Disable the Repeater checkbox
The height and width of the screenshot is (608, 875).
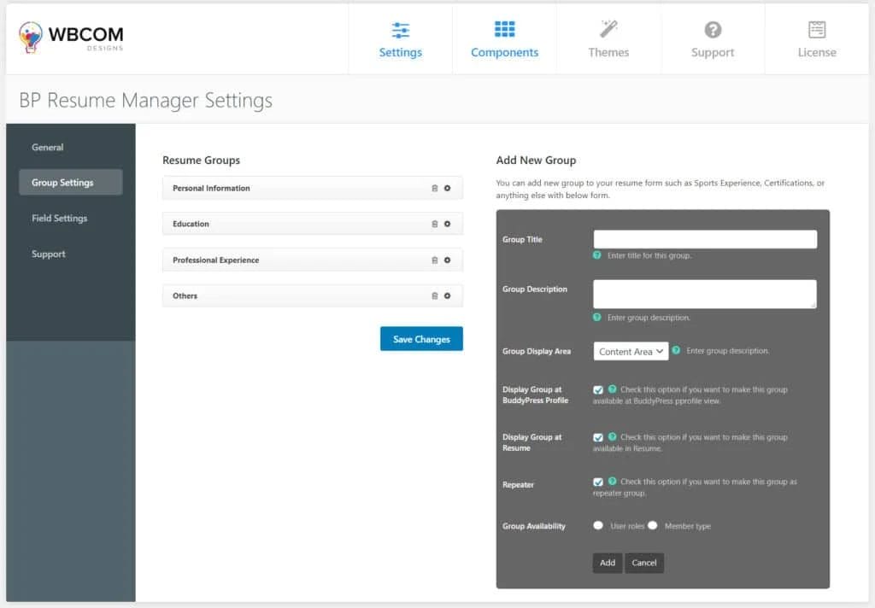(598, 482)
